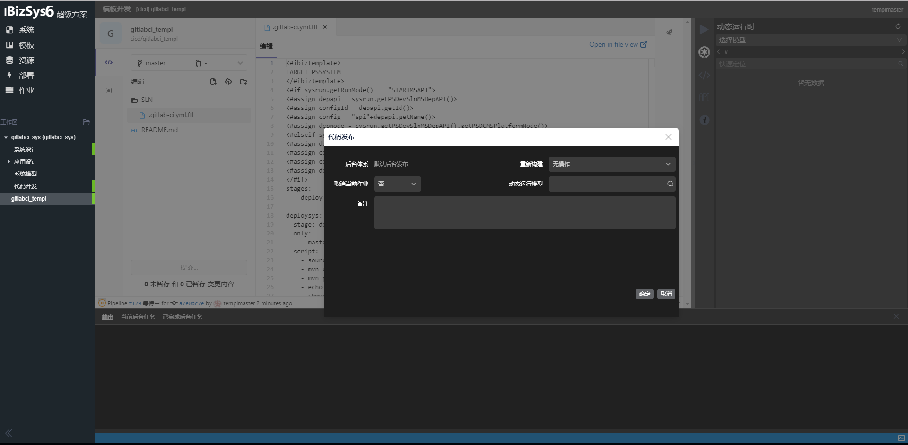The height and width of the screenshot is (445, 908).
Task: Open the code edit activity icon
Action: pyautogui.click(x=109, y=62)
